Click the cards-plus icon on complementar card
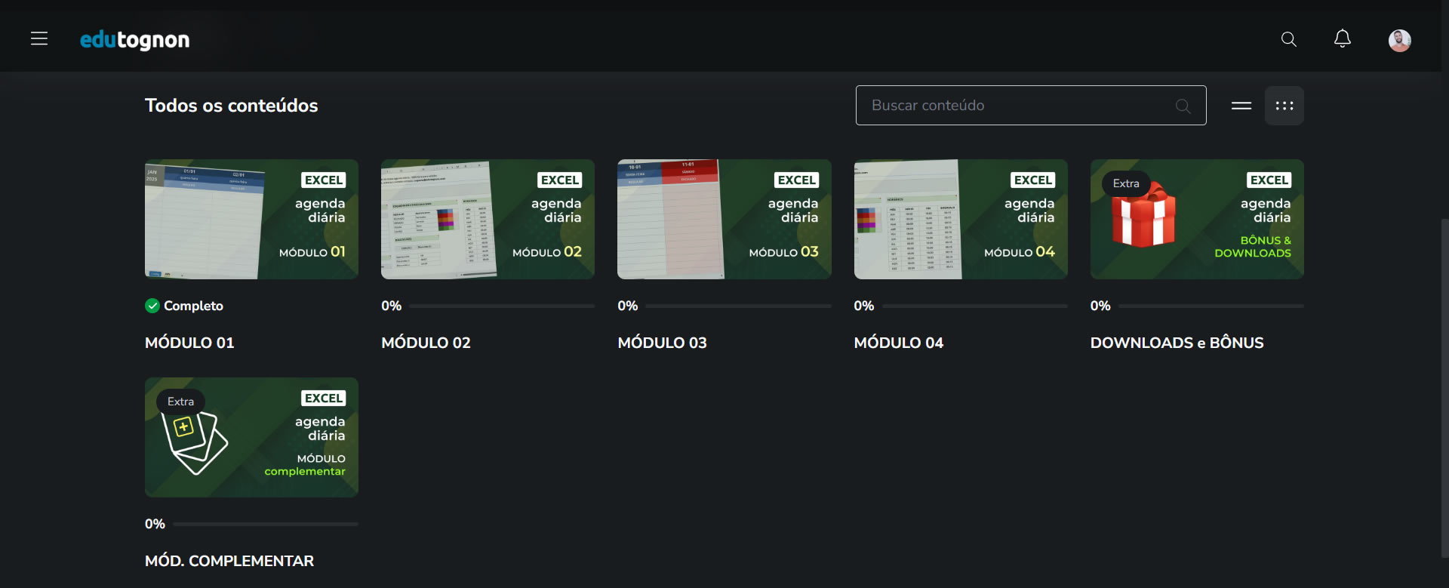1449x588 pixels. click(194, 443)
